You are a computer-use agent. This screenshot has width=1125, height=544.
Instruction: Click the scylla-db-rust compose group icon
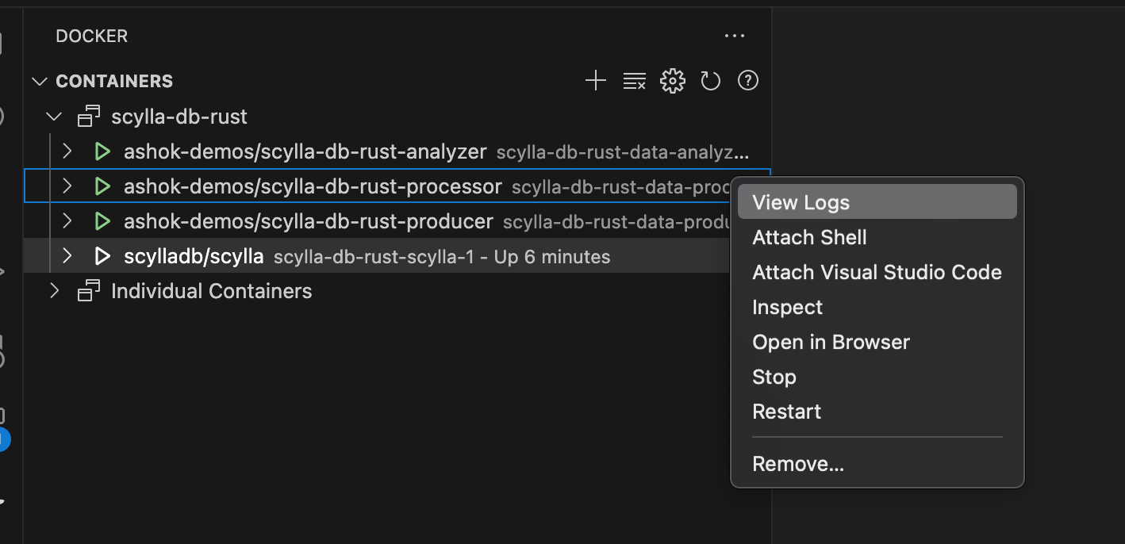pyautogui.click(x=89, y=117)
